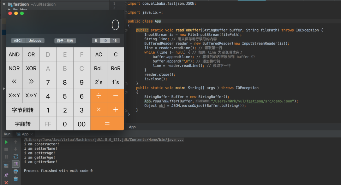Viewport: 341px width, 185px height.
Task: Toggle Unicode mode in the calculator
Action: click(35, 41)
